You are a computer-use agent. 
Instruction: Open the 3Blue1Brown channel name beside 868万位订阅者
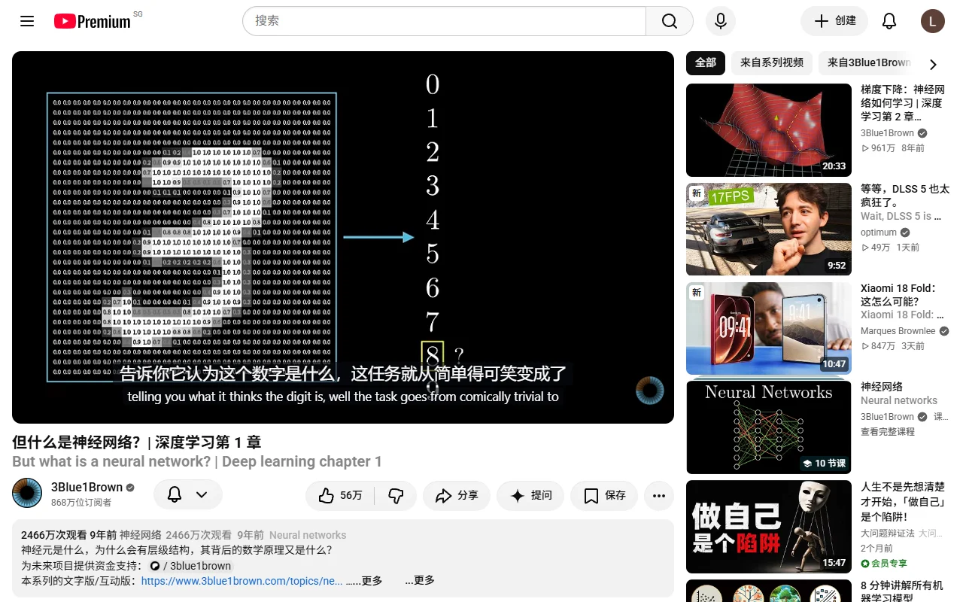pyautogui.click(x=87, y=488)
